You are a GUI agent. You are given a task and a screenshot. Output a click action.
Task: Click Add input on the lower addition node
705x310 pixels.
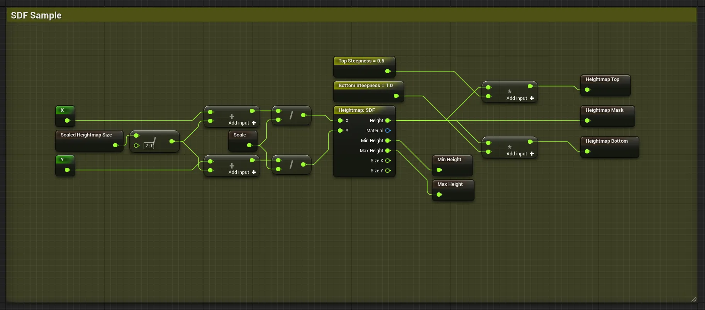(242, 172)
